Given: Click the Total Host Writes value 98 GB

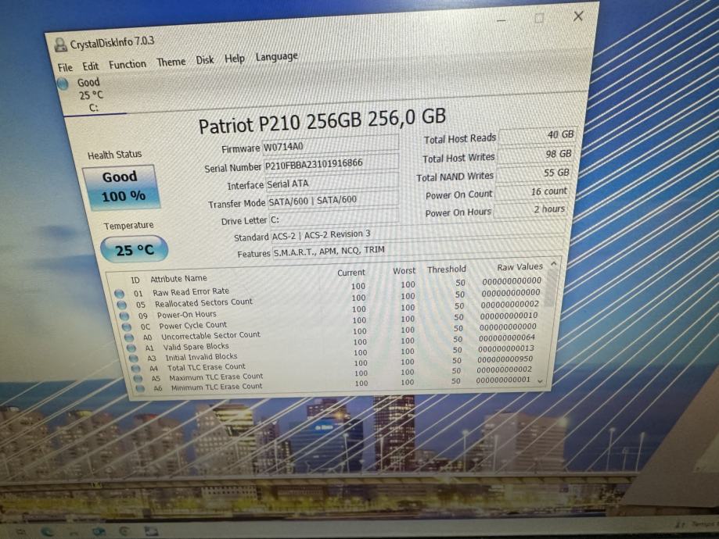Looking at the screenshot, I should point(535,155).
